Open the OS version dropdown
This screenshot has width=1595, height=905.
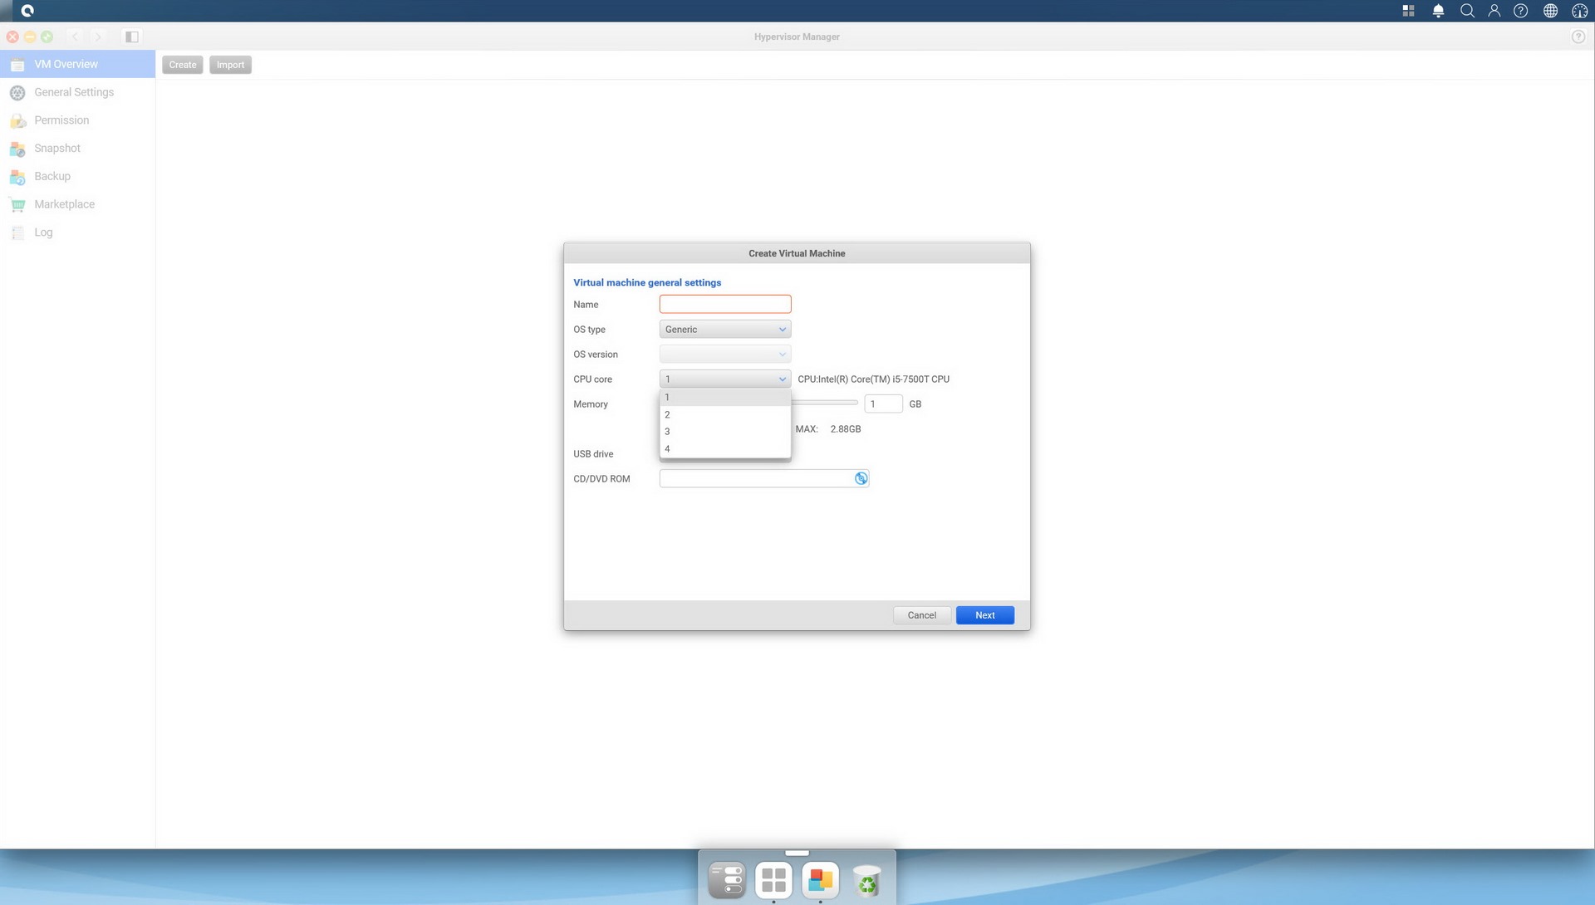tap(724, 355)
